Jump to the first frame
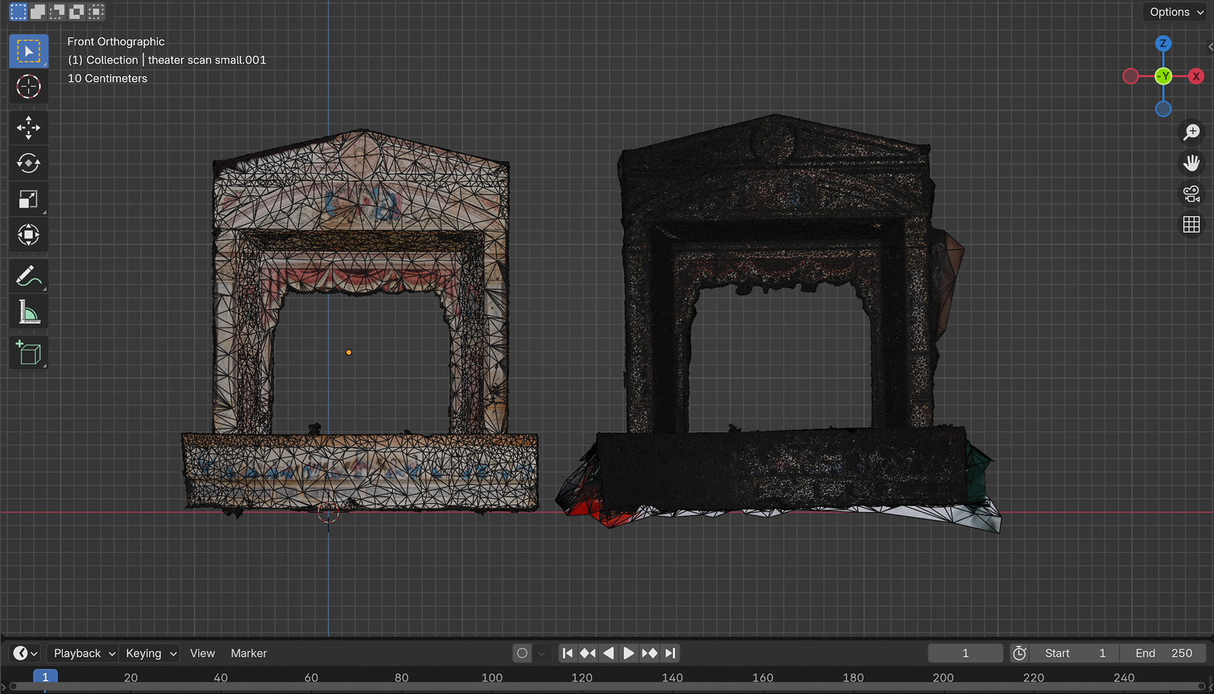Screen dimensions: 1214x694 tap(568, 653)
